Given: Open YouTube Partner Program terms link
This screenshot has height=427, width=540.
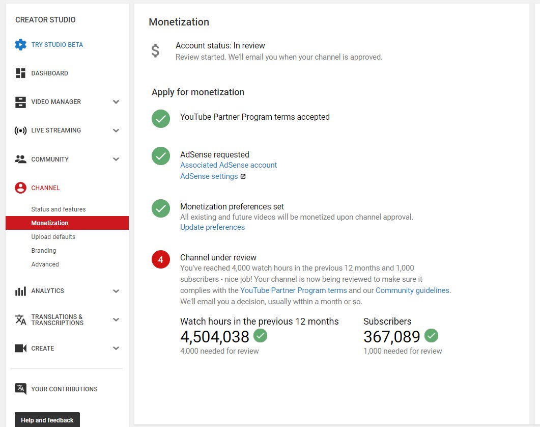Looking at the screenshot, I should click(294, 290).
